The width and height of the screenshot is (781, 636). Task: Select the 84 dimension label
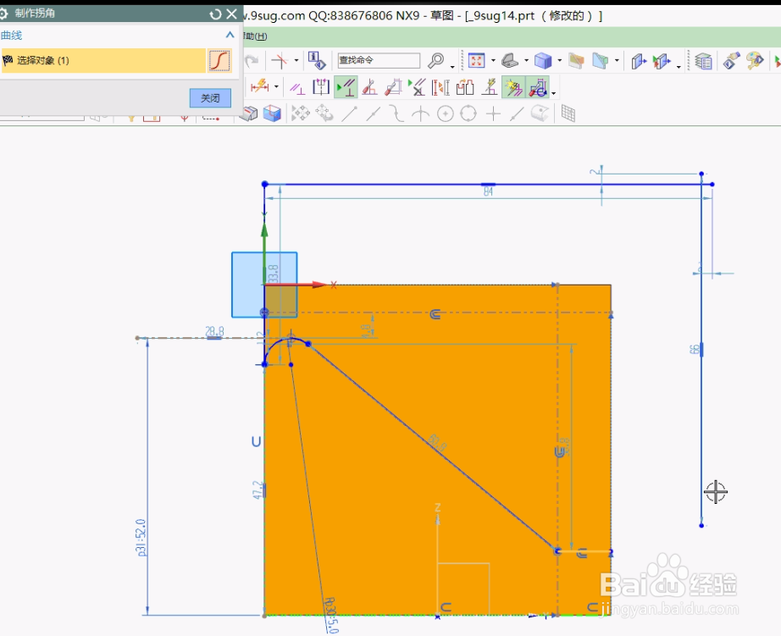coord(488,191)
